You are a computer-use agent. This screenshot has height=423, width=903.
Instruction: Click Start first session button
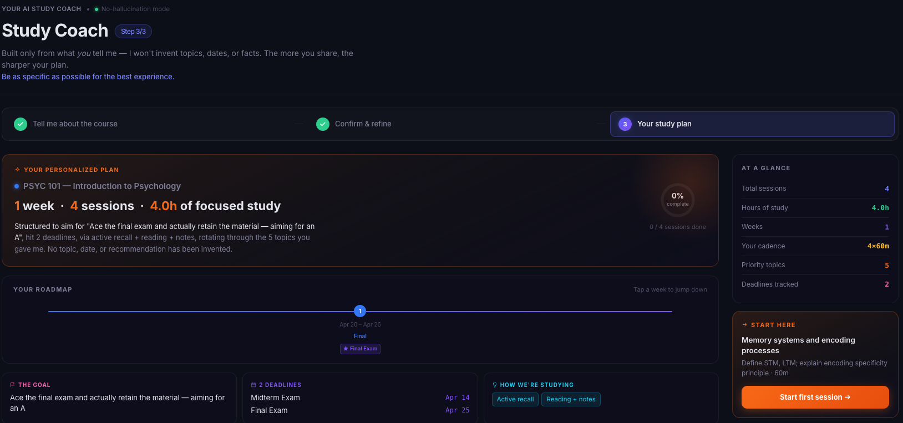click(815, 397)
